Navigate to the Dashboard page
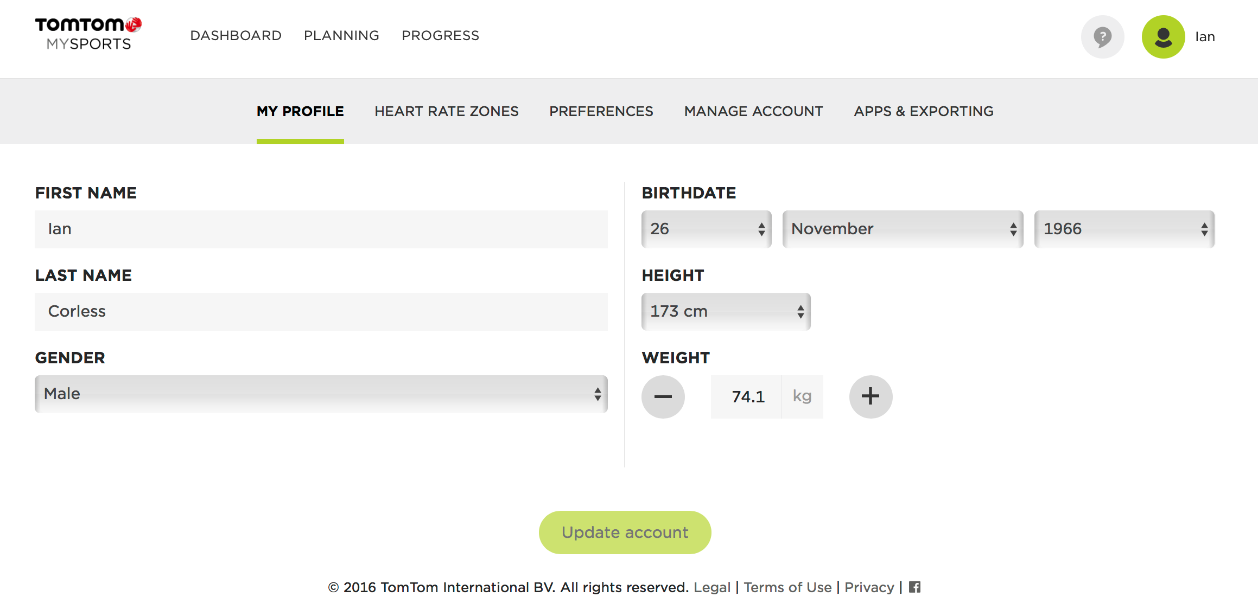Viewport: 1258px width, 616px height. pos(236,35)
